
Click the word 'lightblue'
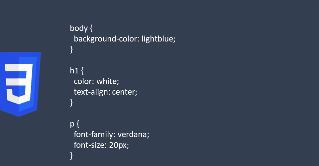click(x=158, y=39)
